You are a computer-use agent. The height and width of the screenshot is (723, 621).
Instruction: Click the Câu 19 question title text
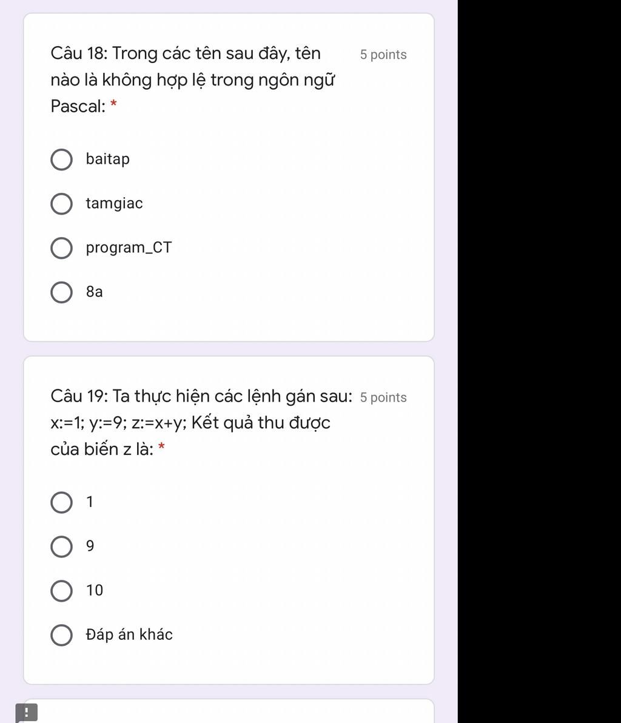click(201, 422)
